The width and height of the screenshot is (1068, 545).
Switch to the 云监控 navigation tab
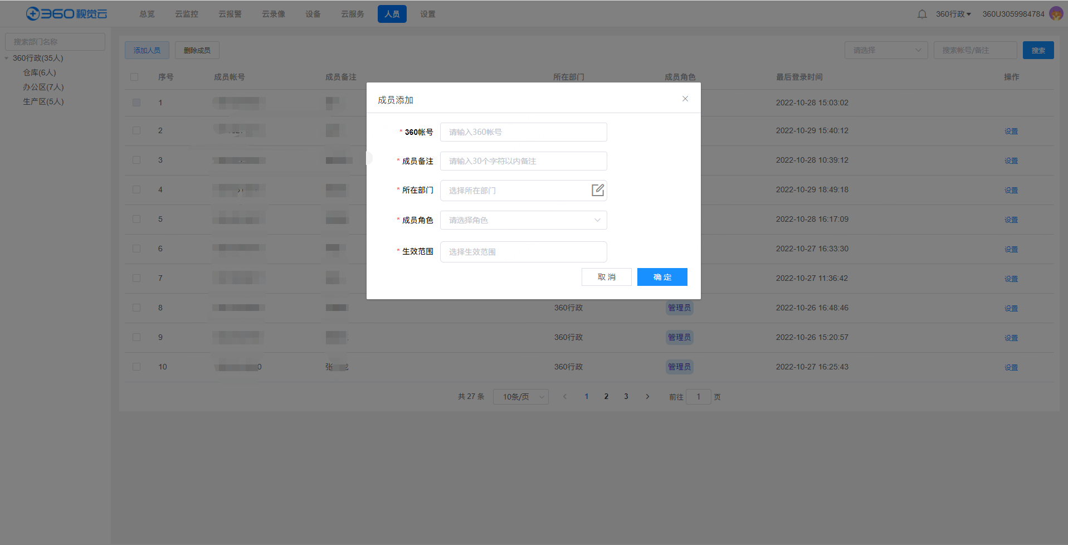pos(186,13)
